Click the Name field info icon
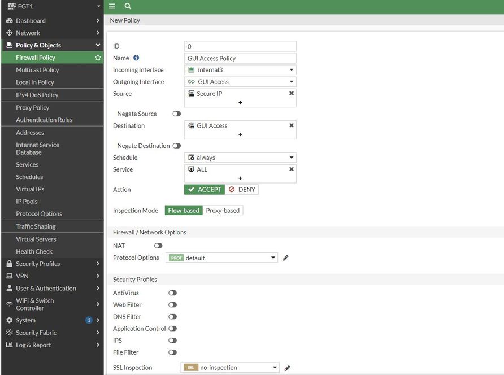This screenshot has height=375, width=504. click(x=136, y=58)
